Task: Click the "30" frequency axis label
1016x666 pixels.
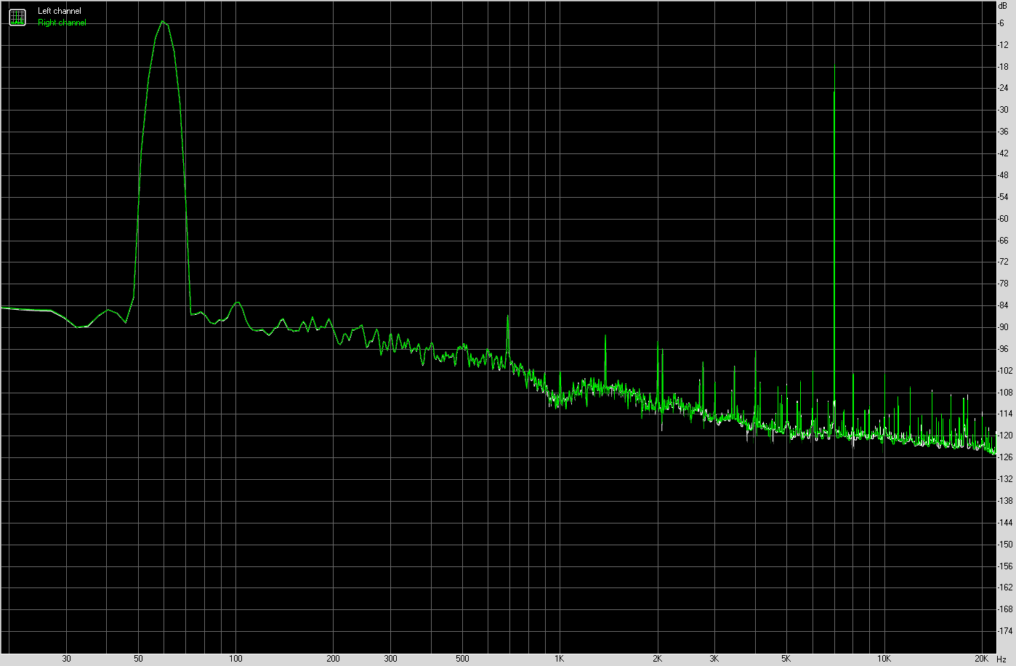Action: [67, 659]
